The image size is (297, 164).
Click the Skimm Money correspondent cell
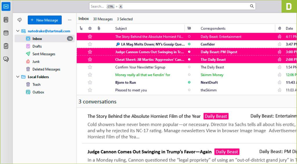pyautogui.click(x=212, y=75)
